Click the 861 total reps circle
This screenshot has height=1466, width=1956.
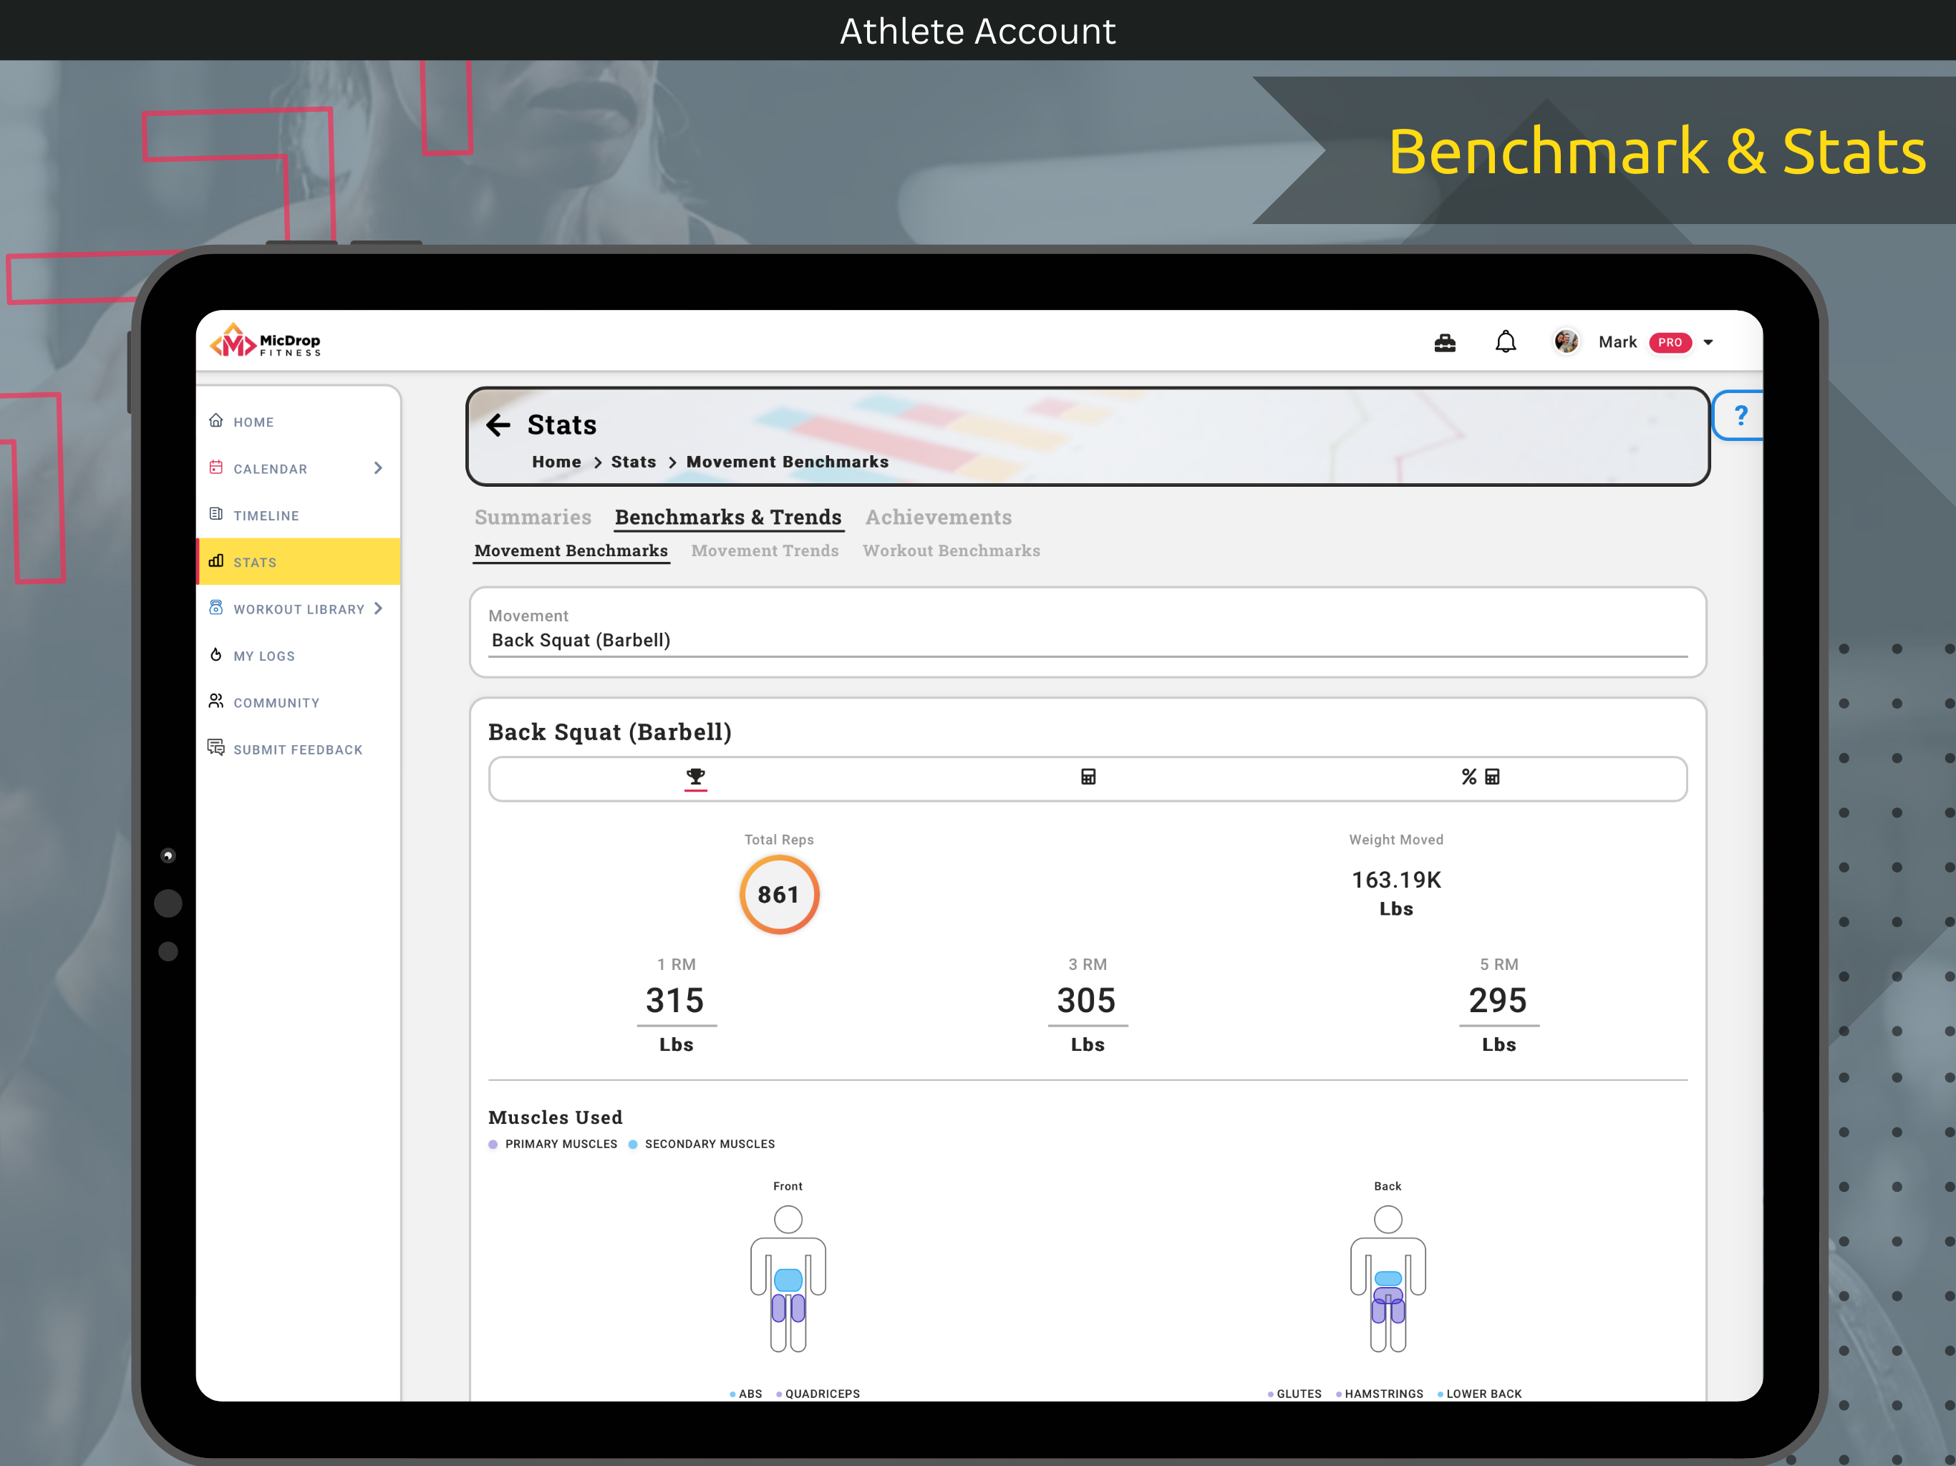pos(779,895)
